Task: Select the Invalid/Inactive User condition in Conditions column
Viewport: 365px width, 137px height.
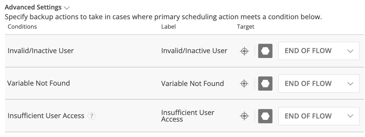Action: pyautogui.click(x=41, y=51)
